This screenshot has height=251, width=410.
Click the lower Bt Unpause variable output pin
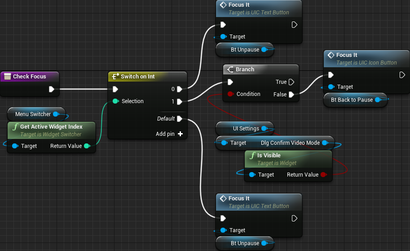coord(265,243)
